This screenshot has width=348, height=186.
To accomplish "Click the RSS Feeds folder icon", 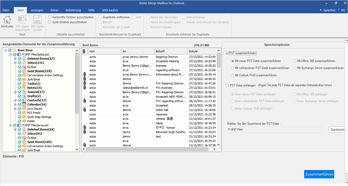I will point(24,113).
